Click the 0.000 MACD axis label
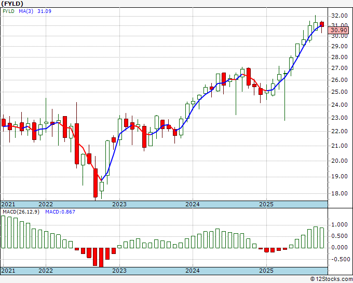This screenshot has width=353, height=283. [x=340, y=247]
